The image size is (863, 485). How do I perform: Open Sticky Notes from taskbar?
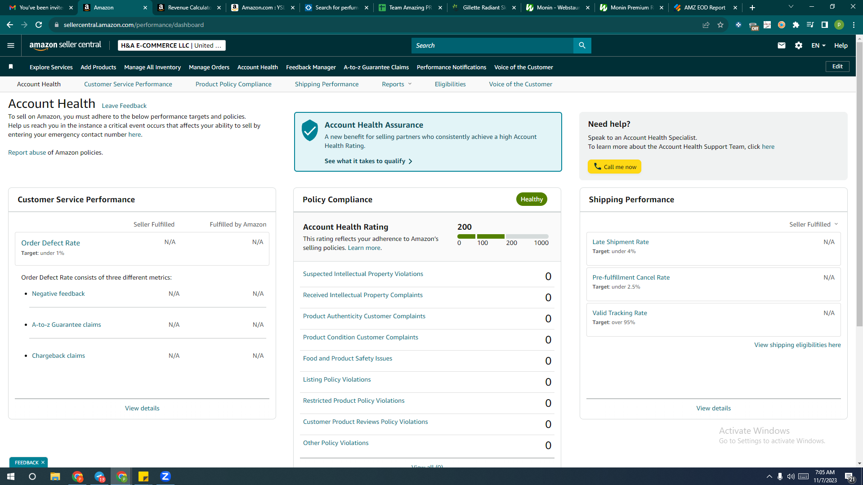(x=143, y=476)
